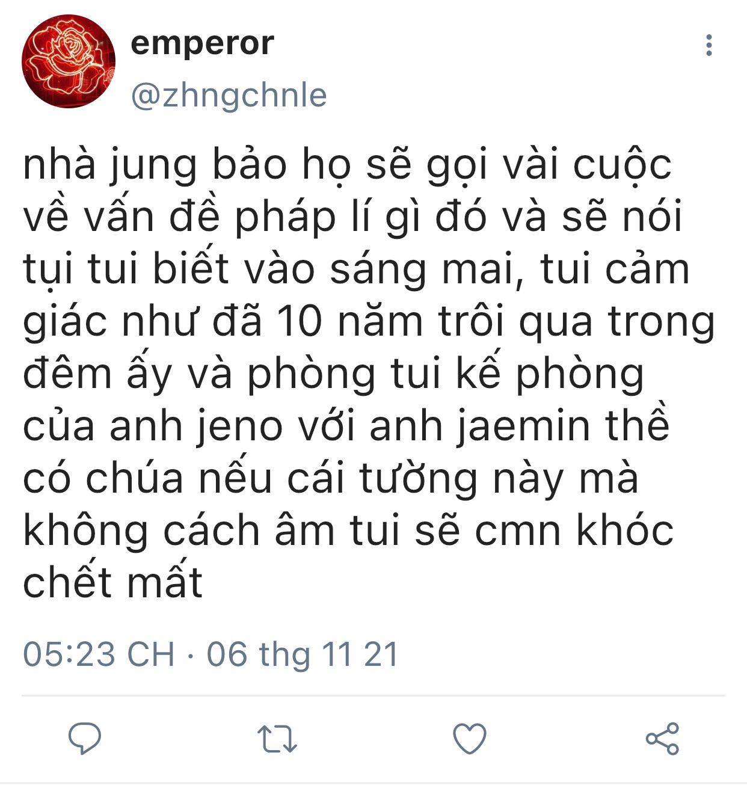The image size is (747, 794).
Task: Click the word "tường" in the tweet
Action: [x=418, y=479]
